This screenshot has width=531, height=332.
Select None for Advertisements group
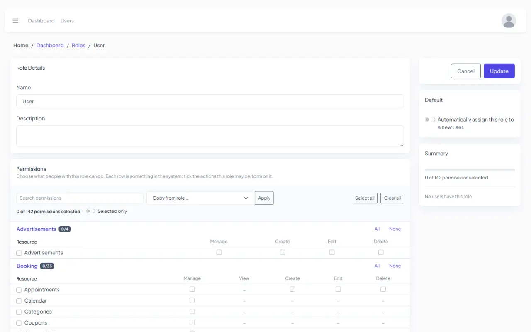coord(395,229)
